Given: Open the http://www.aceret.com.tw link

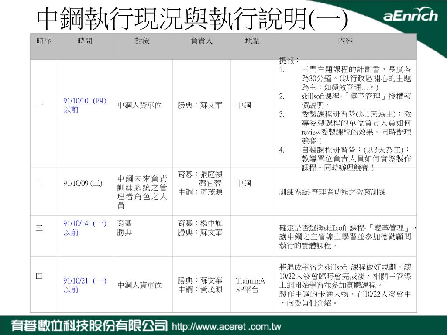Looking at the screenshot, I should [x=227, y=326].
